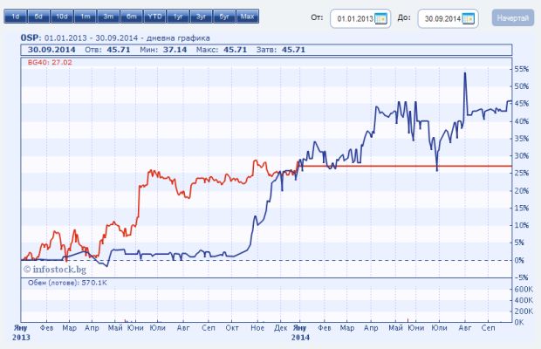Click the 0% axis label
The width and height of the screenshot is (541, 349).
519,260
